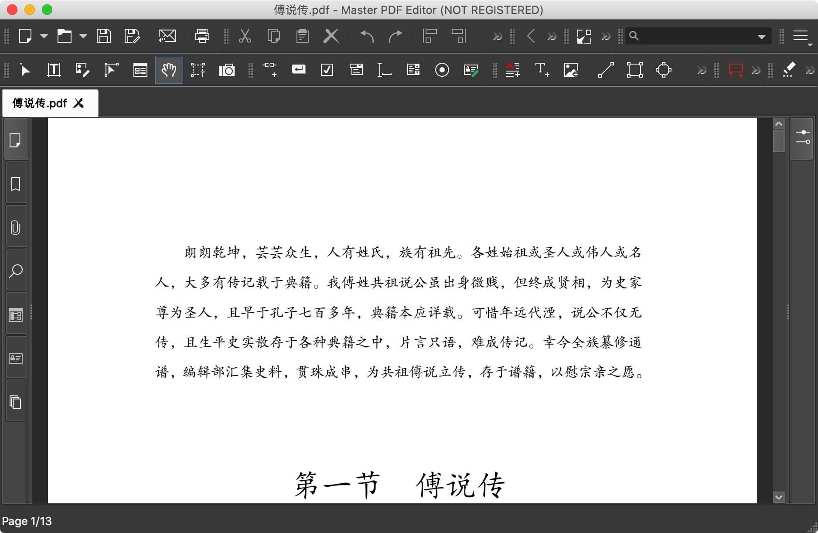Select the Highlight eraser tool
This screenshot has width=818, height=533.
pyautogui.click(x=789, y=70)
